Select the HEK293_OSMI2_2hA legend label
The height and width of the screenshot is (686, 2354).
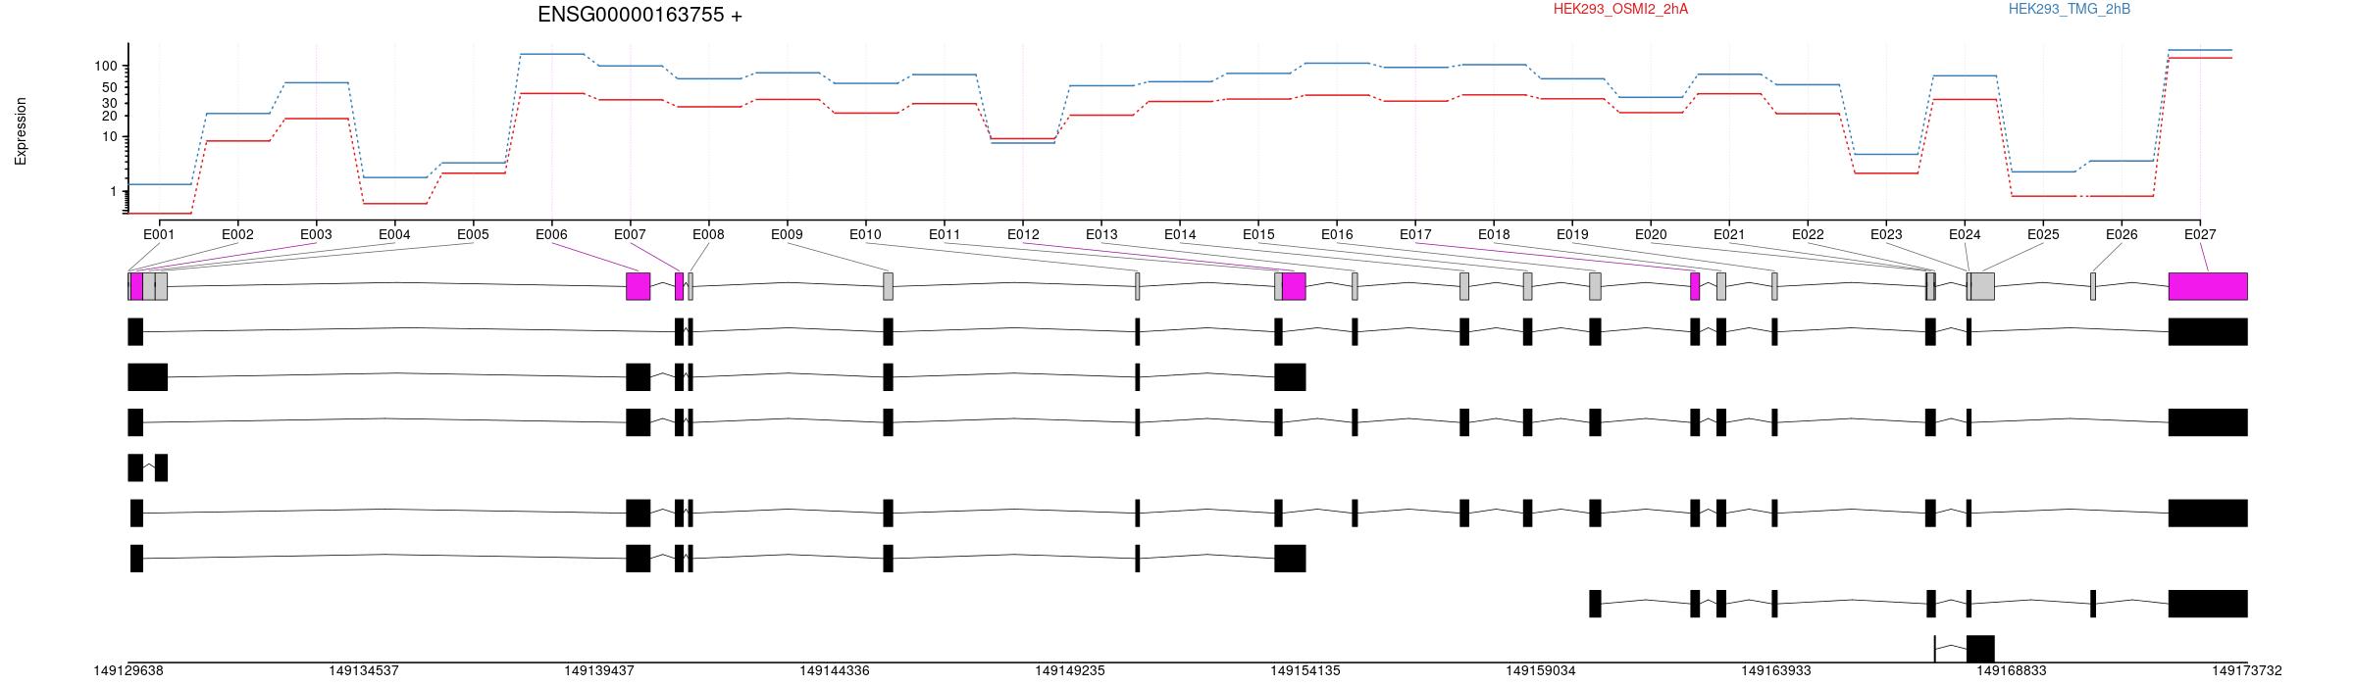1620,9
